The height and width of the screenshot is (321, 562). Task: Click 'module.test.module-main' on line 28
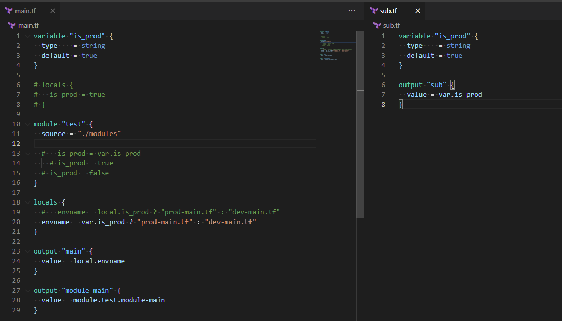pos(119,300)
